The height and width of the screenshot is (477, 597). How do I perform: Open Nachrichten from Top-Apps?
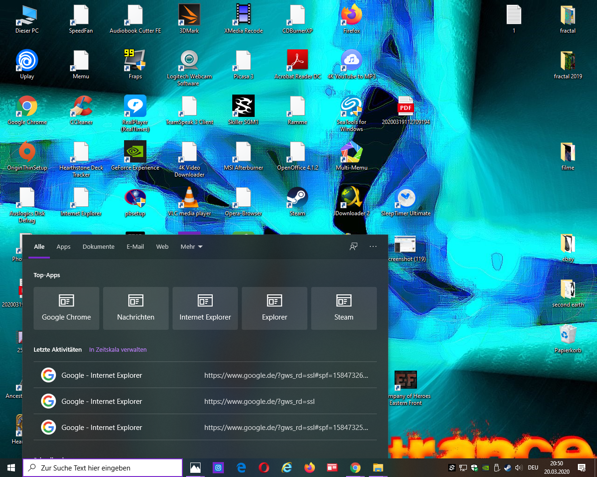click(136, 308)
